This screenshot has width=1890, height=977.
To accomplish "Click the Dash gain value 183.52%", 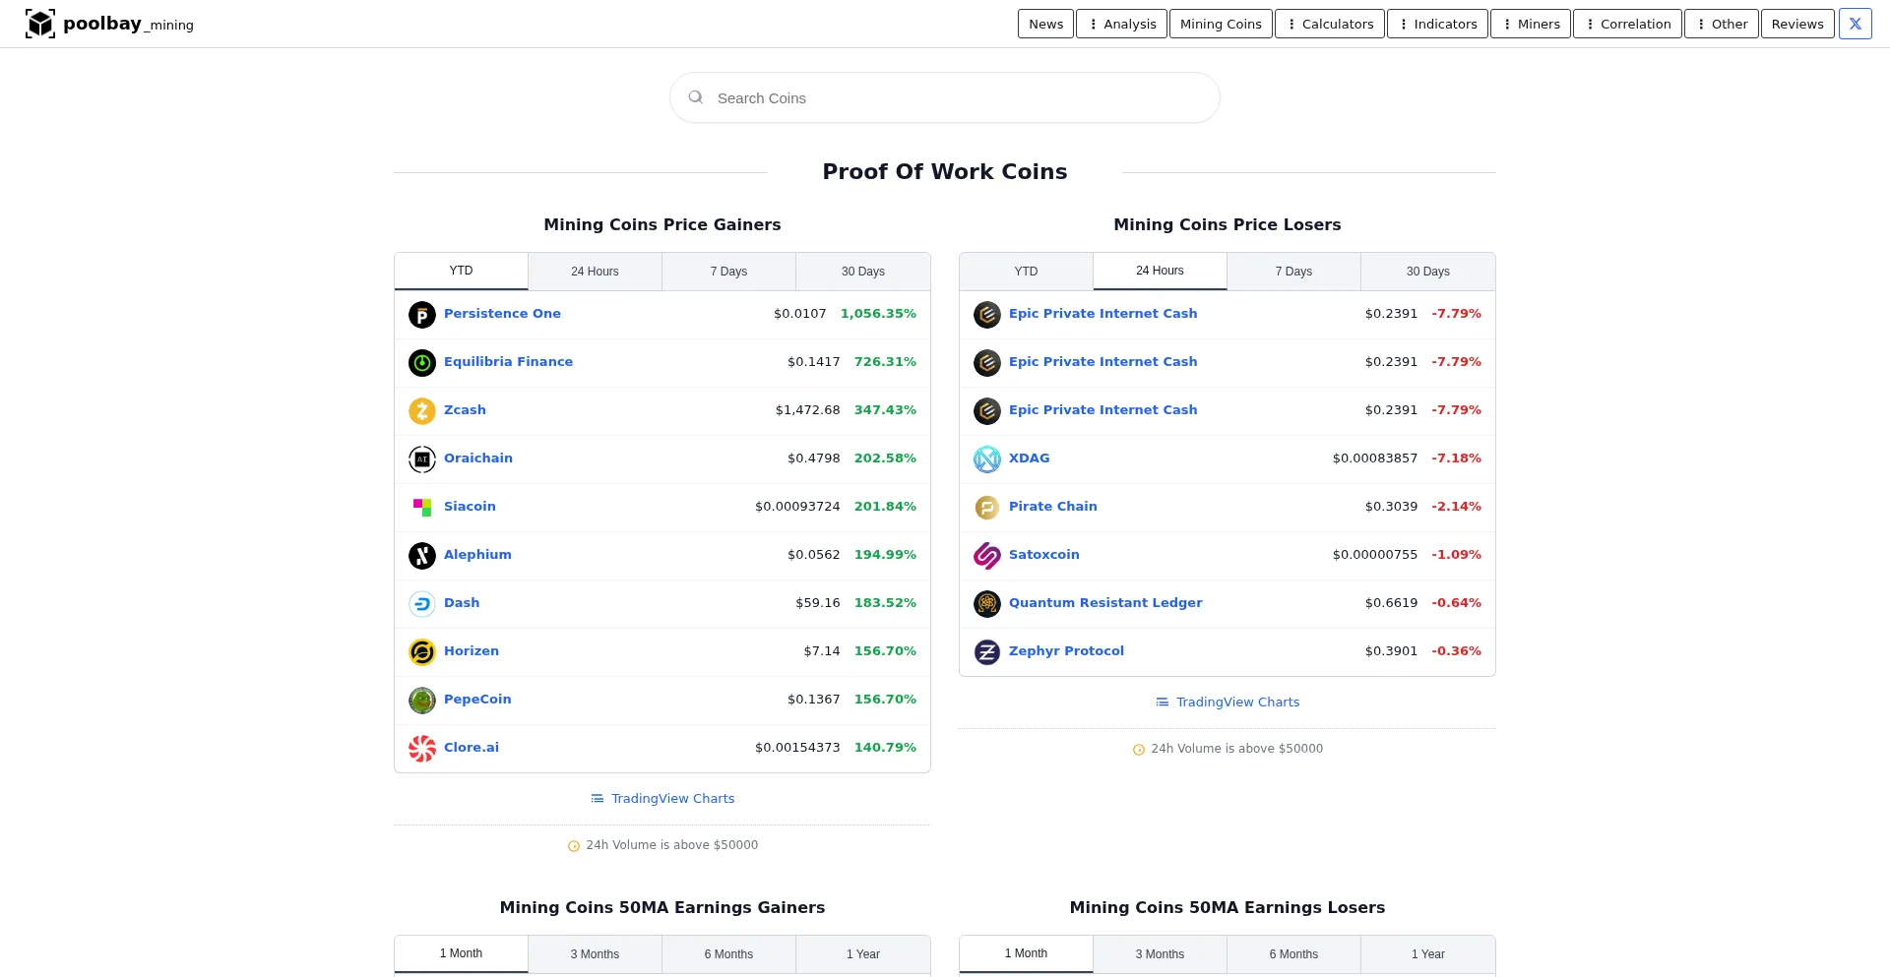I will [x=885, y=603].
